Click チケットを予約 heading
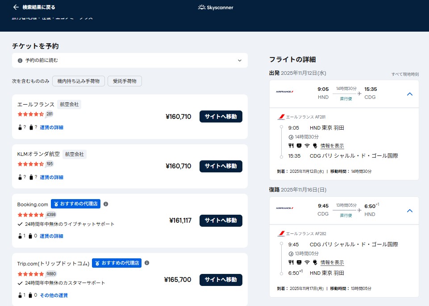Screen dimensions: 429x306 (35, 46)
